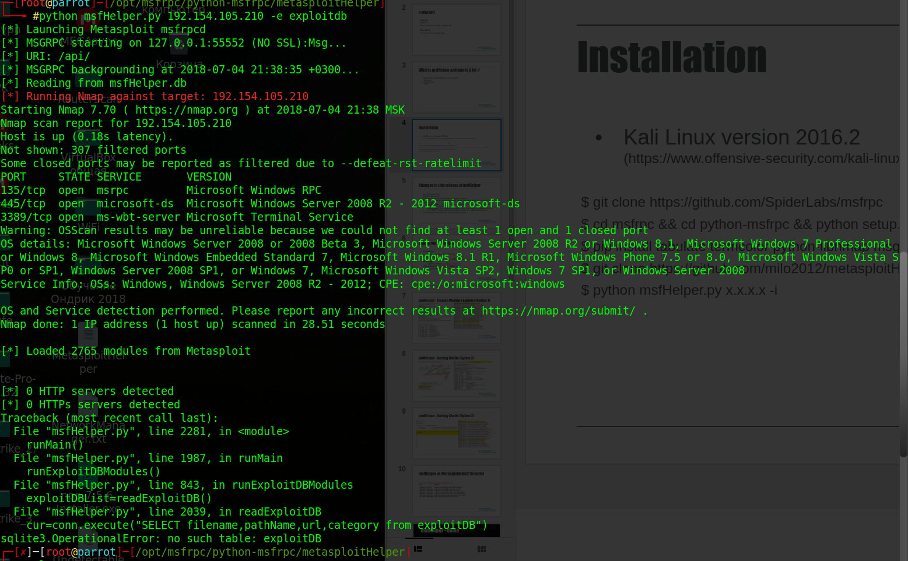Screen dimensions: 908x561
Task: Click the 'MSGRPC starting on 127.0.0.1:55552' line
Action: (174, 43)
